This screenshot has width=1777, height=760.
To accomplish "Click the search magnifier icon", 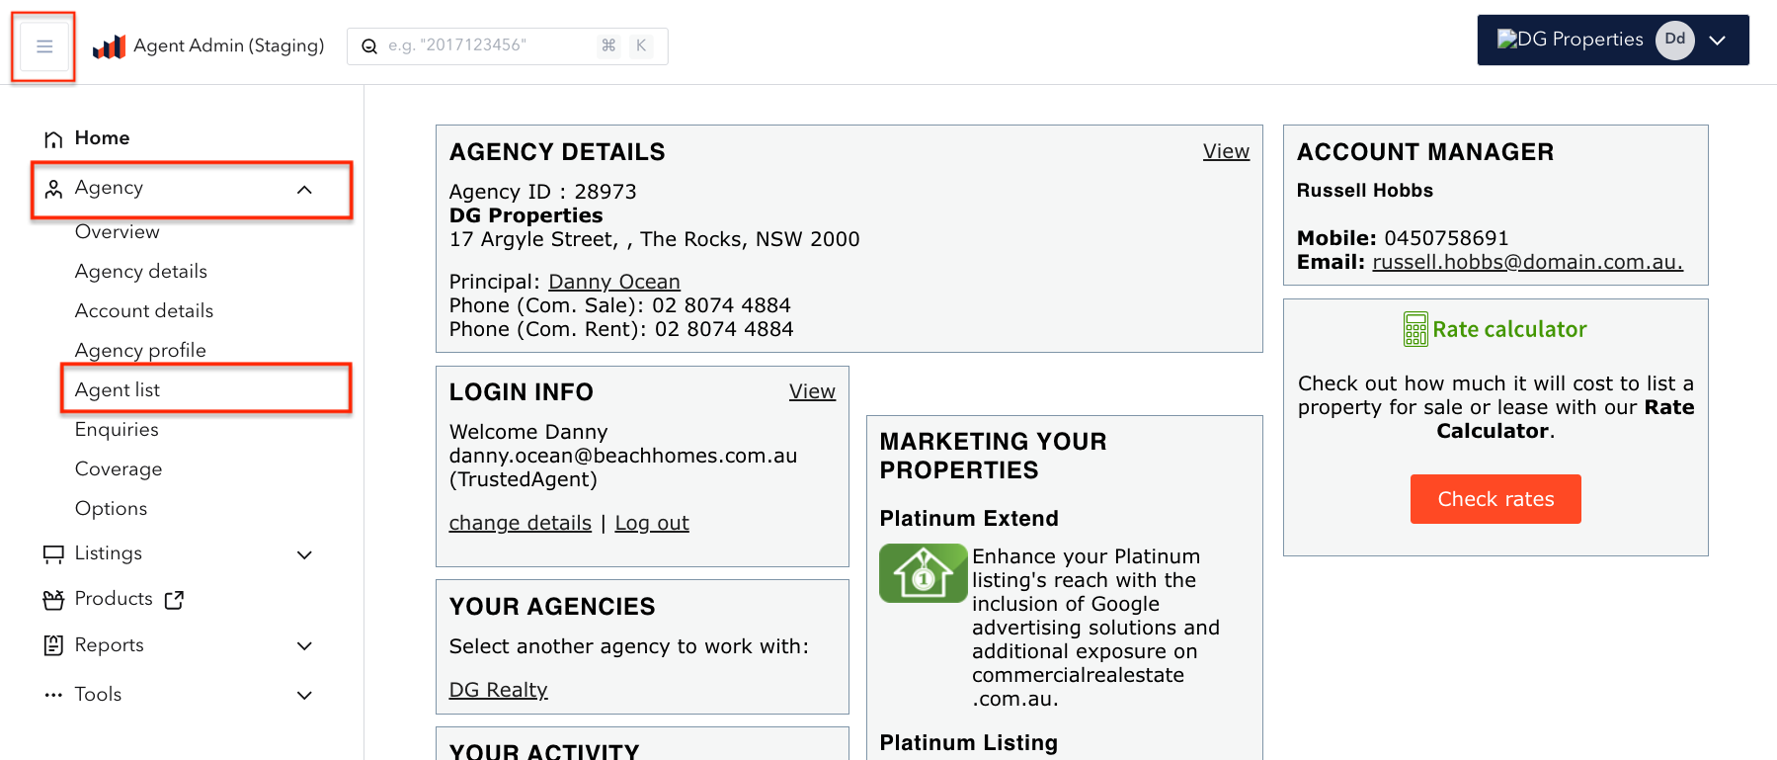I will 369,46.
